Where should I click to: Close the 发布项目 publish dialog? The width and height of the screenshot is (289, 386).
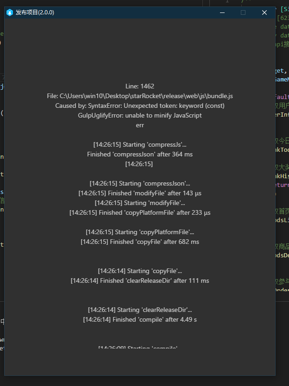pyautogui.click(x=264, y=12)
